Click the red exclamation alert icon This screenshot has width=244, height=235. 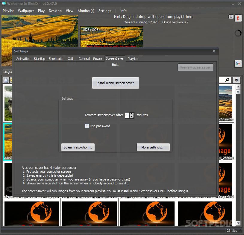(238, 18)
